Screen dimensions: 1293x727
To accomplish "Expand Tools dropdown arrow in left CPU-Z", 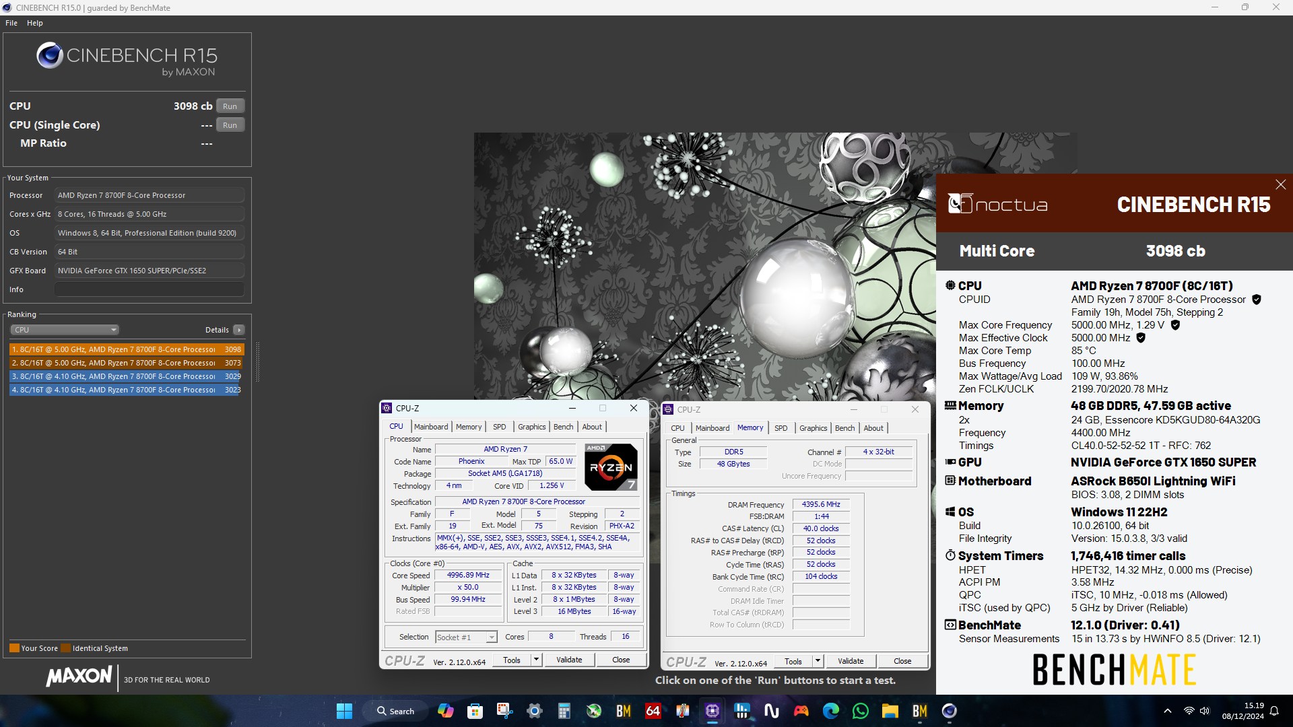I will [x=537, y=660].
